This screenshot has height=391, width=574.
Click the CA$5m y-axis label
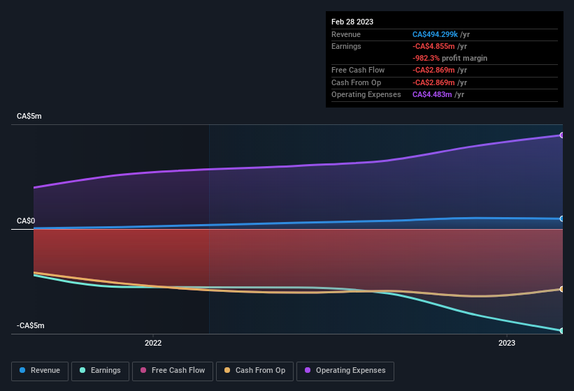pos(29,116)
